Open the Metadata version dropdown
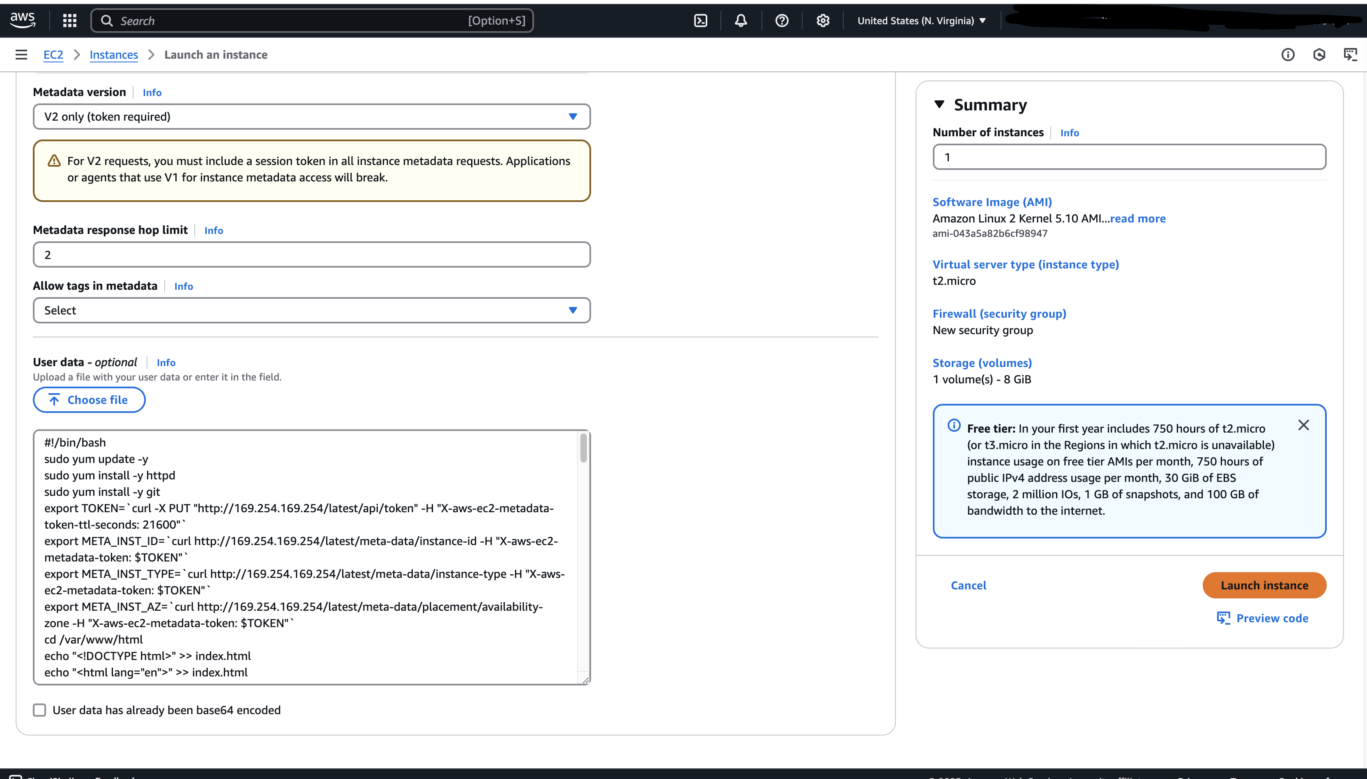 click(x=312, y=117)
